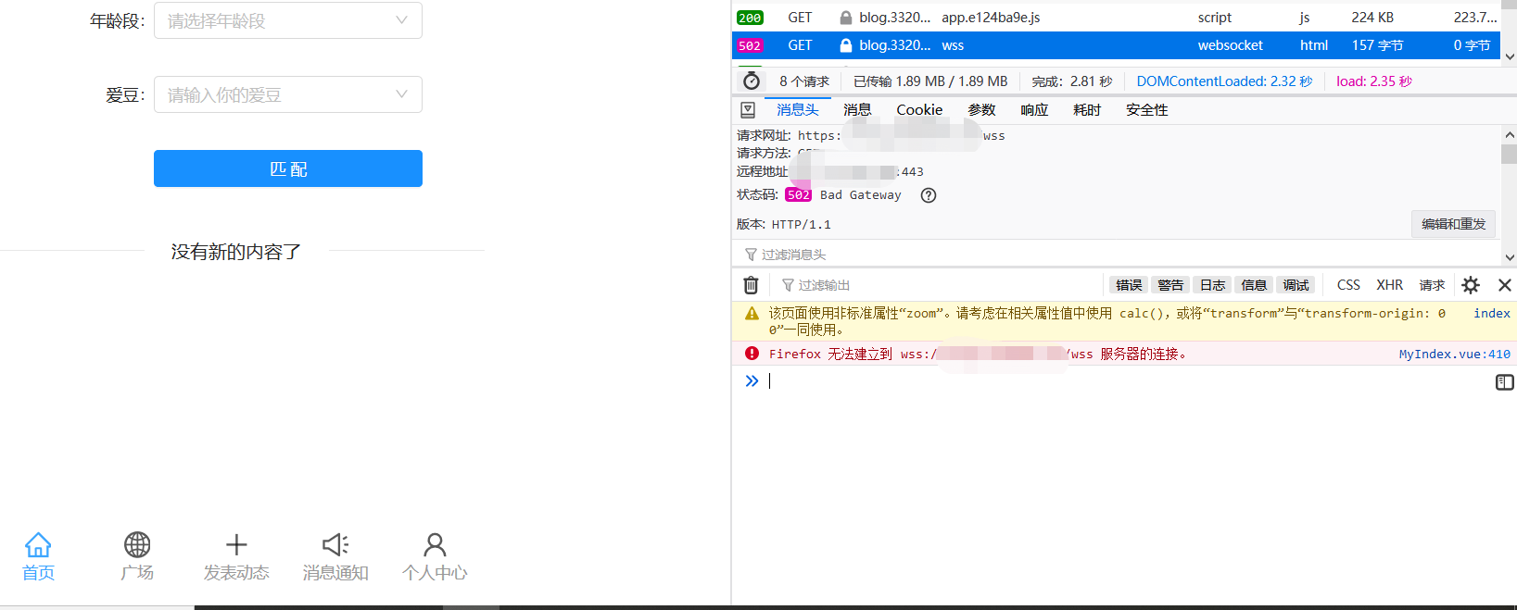
Task: Open 消息通知 speaker icon
Action: [335, 544]
